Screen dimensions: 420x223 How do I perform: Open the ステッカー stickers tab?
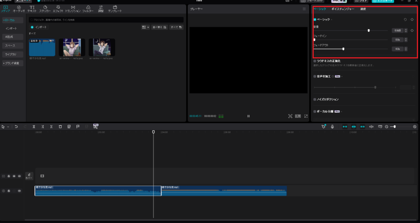click(x=45, y=9)
